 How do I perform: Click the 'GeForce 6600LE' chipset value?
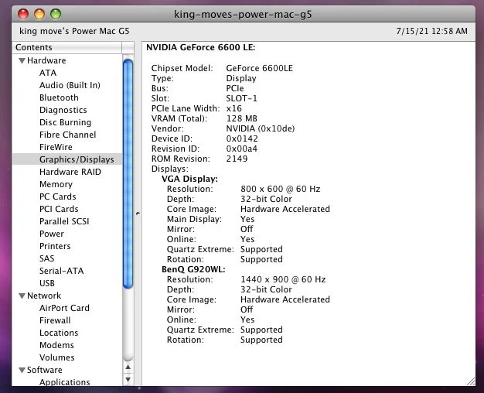[x=259, y=68]
